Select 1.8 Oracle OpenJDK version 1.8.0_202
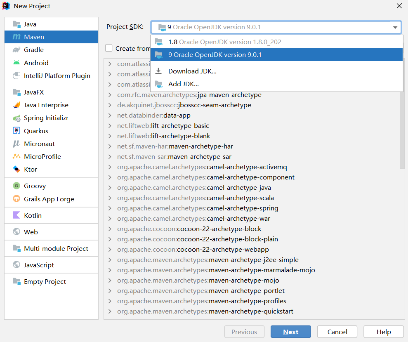Viewport: 408px width, 342px height. pyautogui.click(x=276, y=42)
